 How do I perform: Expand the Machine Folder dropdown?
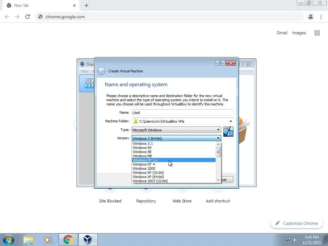[231, 121]
